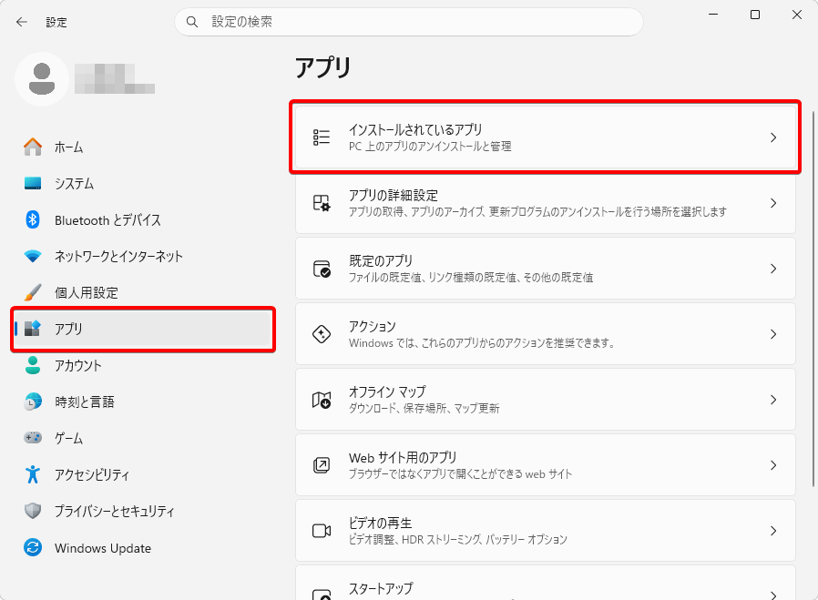818x600 pixels.
Task: Open Windows Update in sidebar
Action: tap(142, 548)
